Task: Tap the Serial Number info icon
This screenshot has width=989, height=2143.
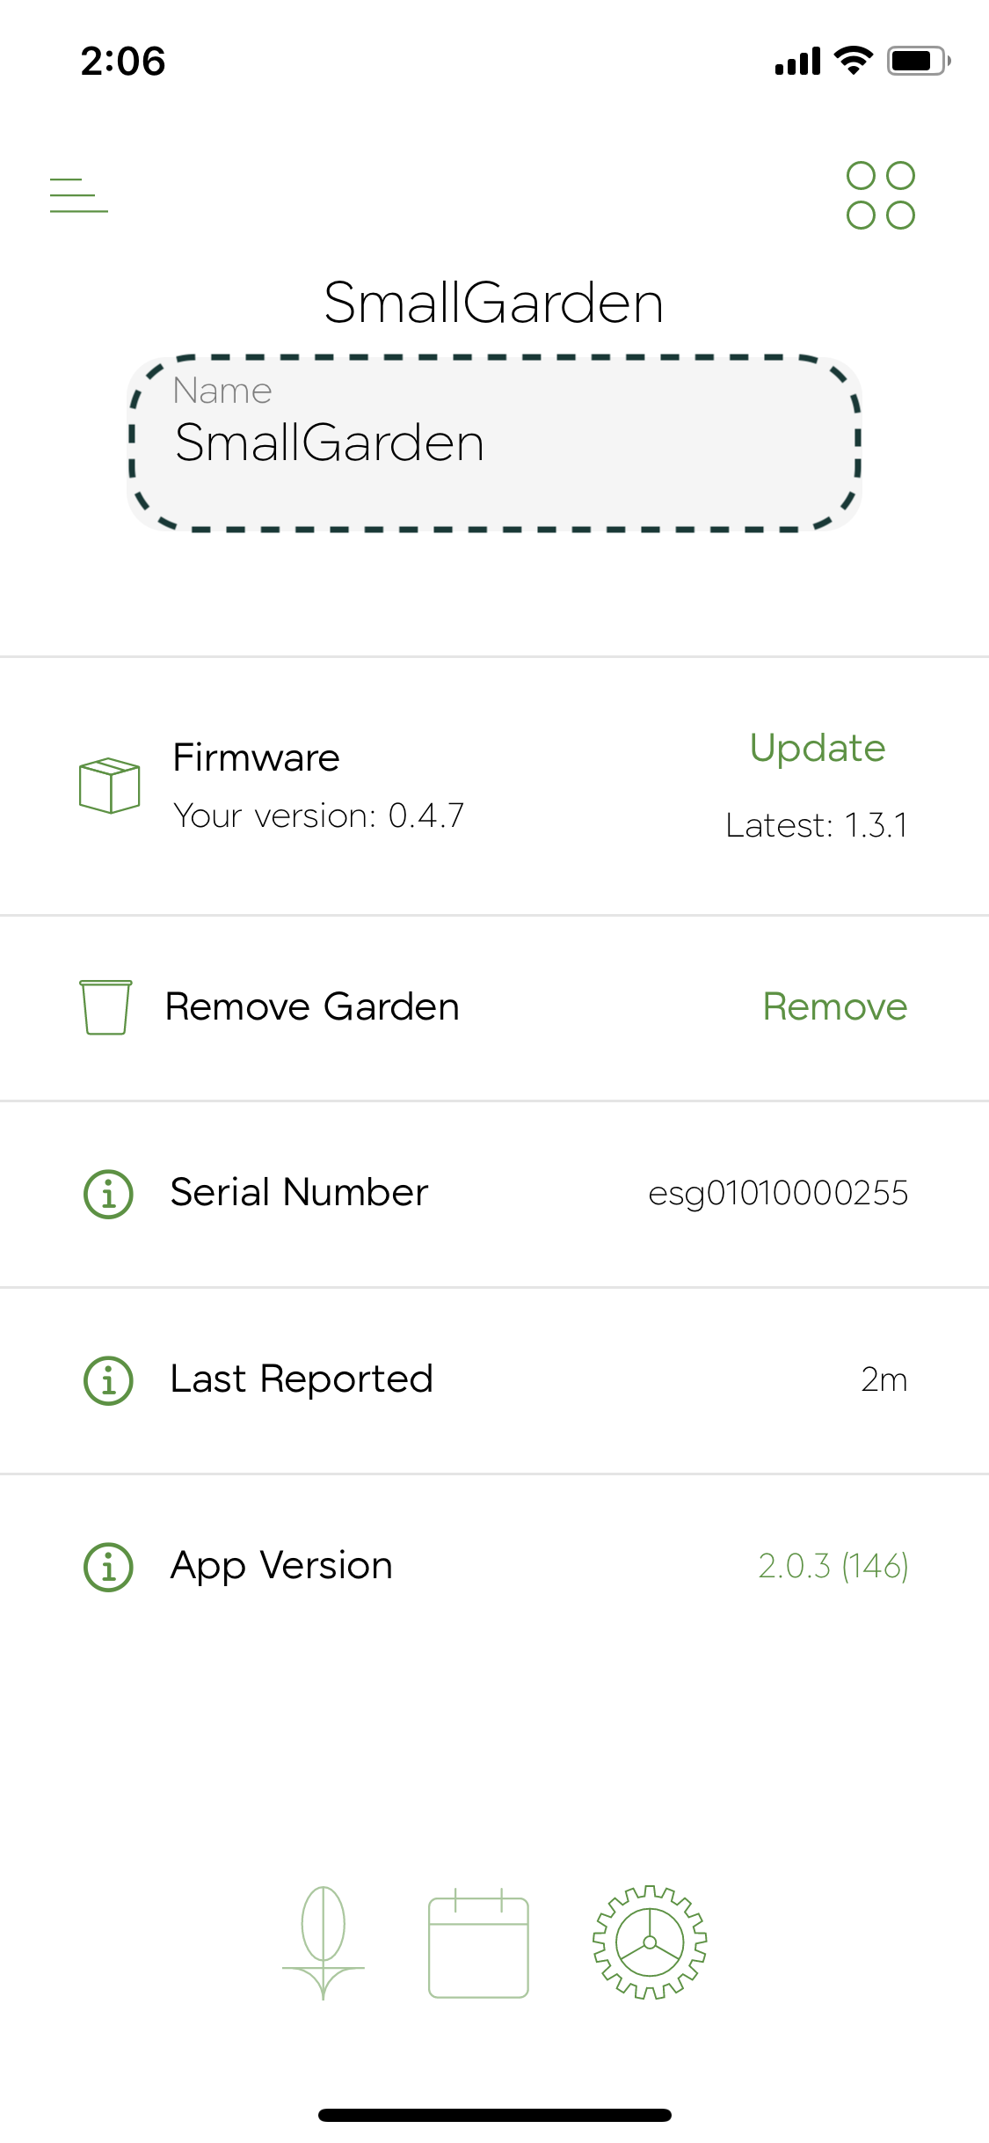Action: tap(108, 1194)
